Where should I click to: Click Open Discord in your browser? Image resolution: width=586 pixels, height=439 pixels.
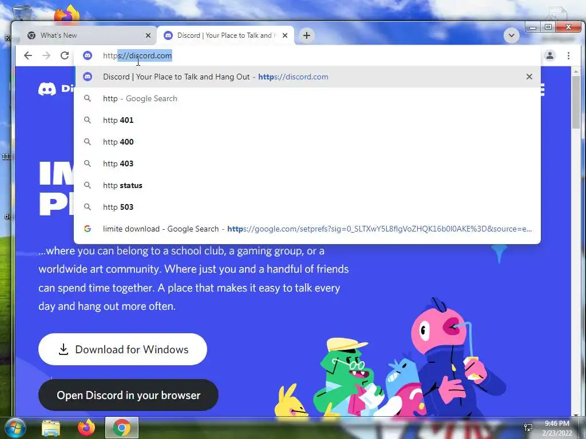(128, 395)
